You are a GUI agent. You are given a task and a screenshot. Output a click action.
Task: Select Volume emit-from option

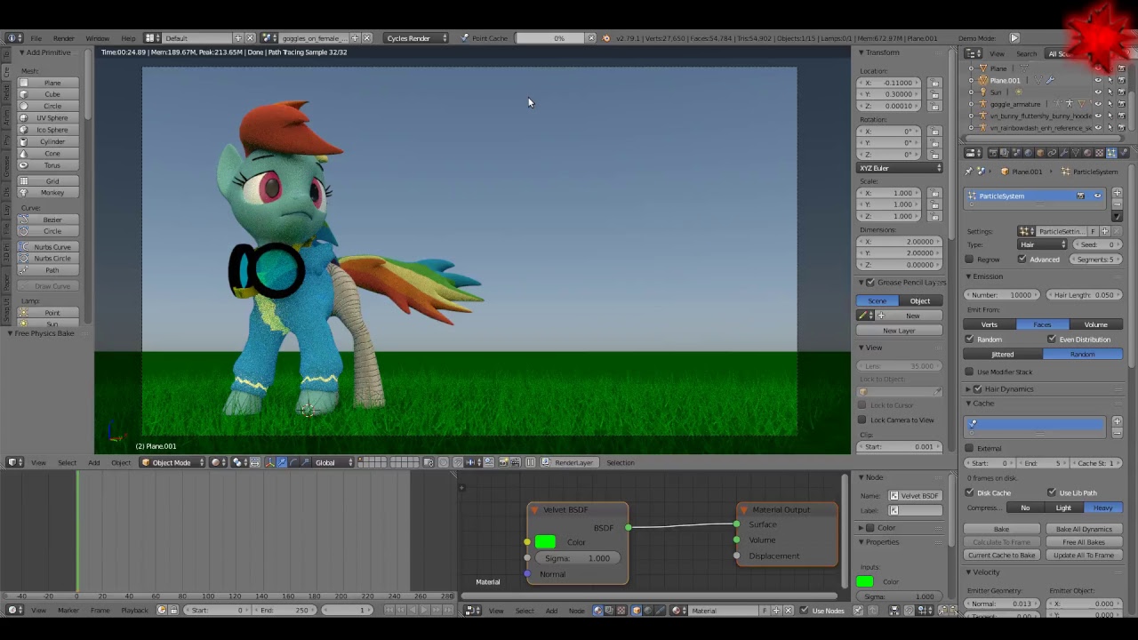[x=1095, y=324]
